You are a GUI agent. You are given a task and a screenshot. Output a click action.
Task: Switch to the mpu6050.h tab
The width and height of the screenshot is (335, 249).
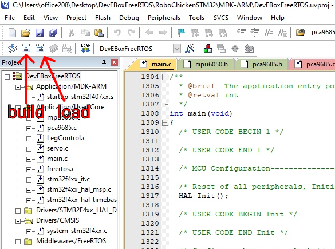pyautogui.click(x=206, y=64)
